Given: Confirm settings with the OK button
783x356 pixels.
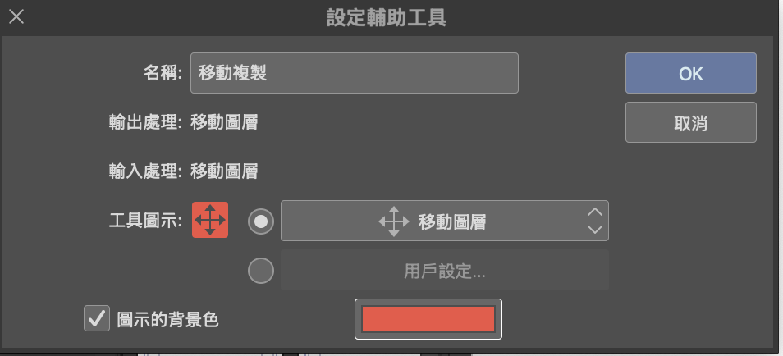Looking at the screenshot, I should pos(690,73).
